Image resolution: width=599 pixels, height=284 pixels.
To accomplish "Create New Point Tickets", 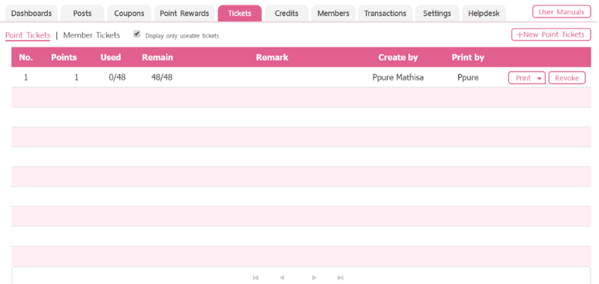I will [x=551, y=34].
